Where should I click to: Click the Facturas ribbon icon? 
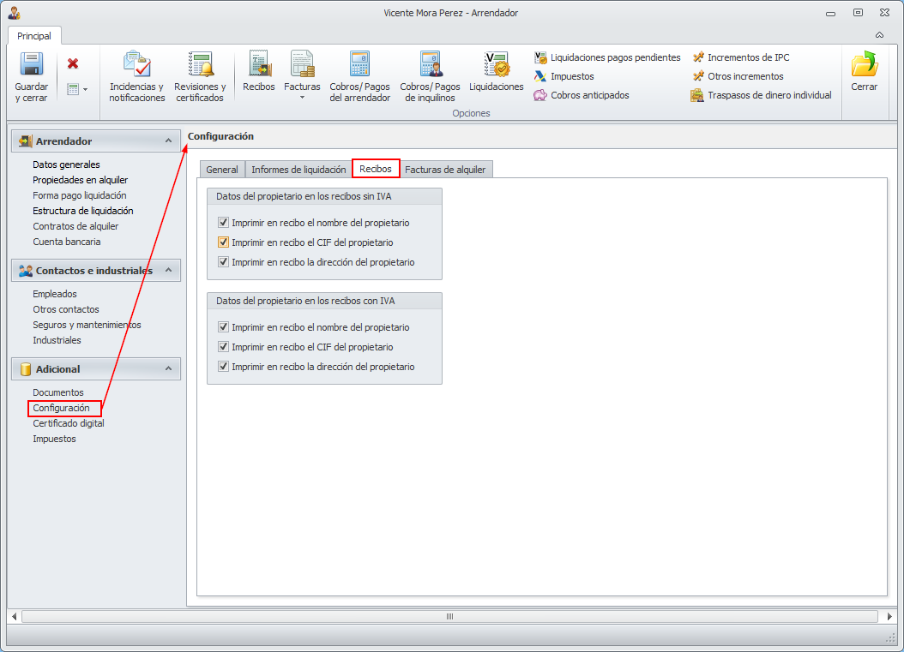pyautogui.click(x=302, y=64)
